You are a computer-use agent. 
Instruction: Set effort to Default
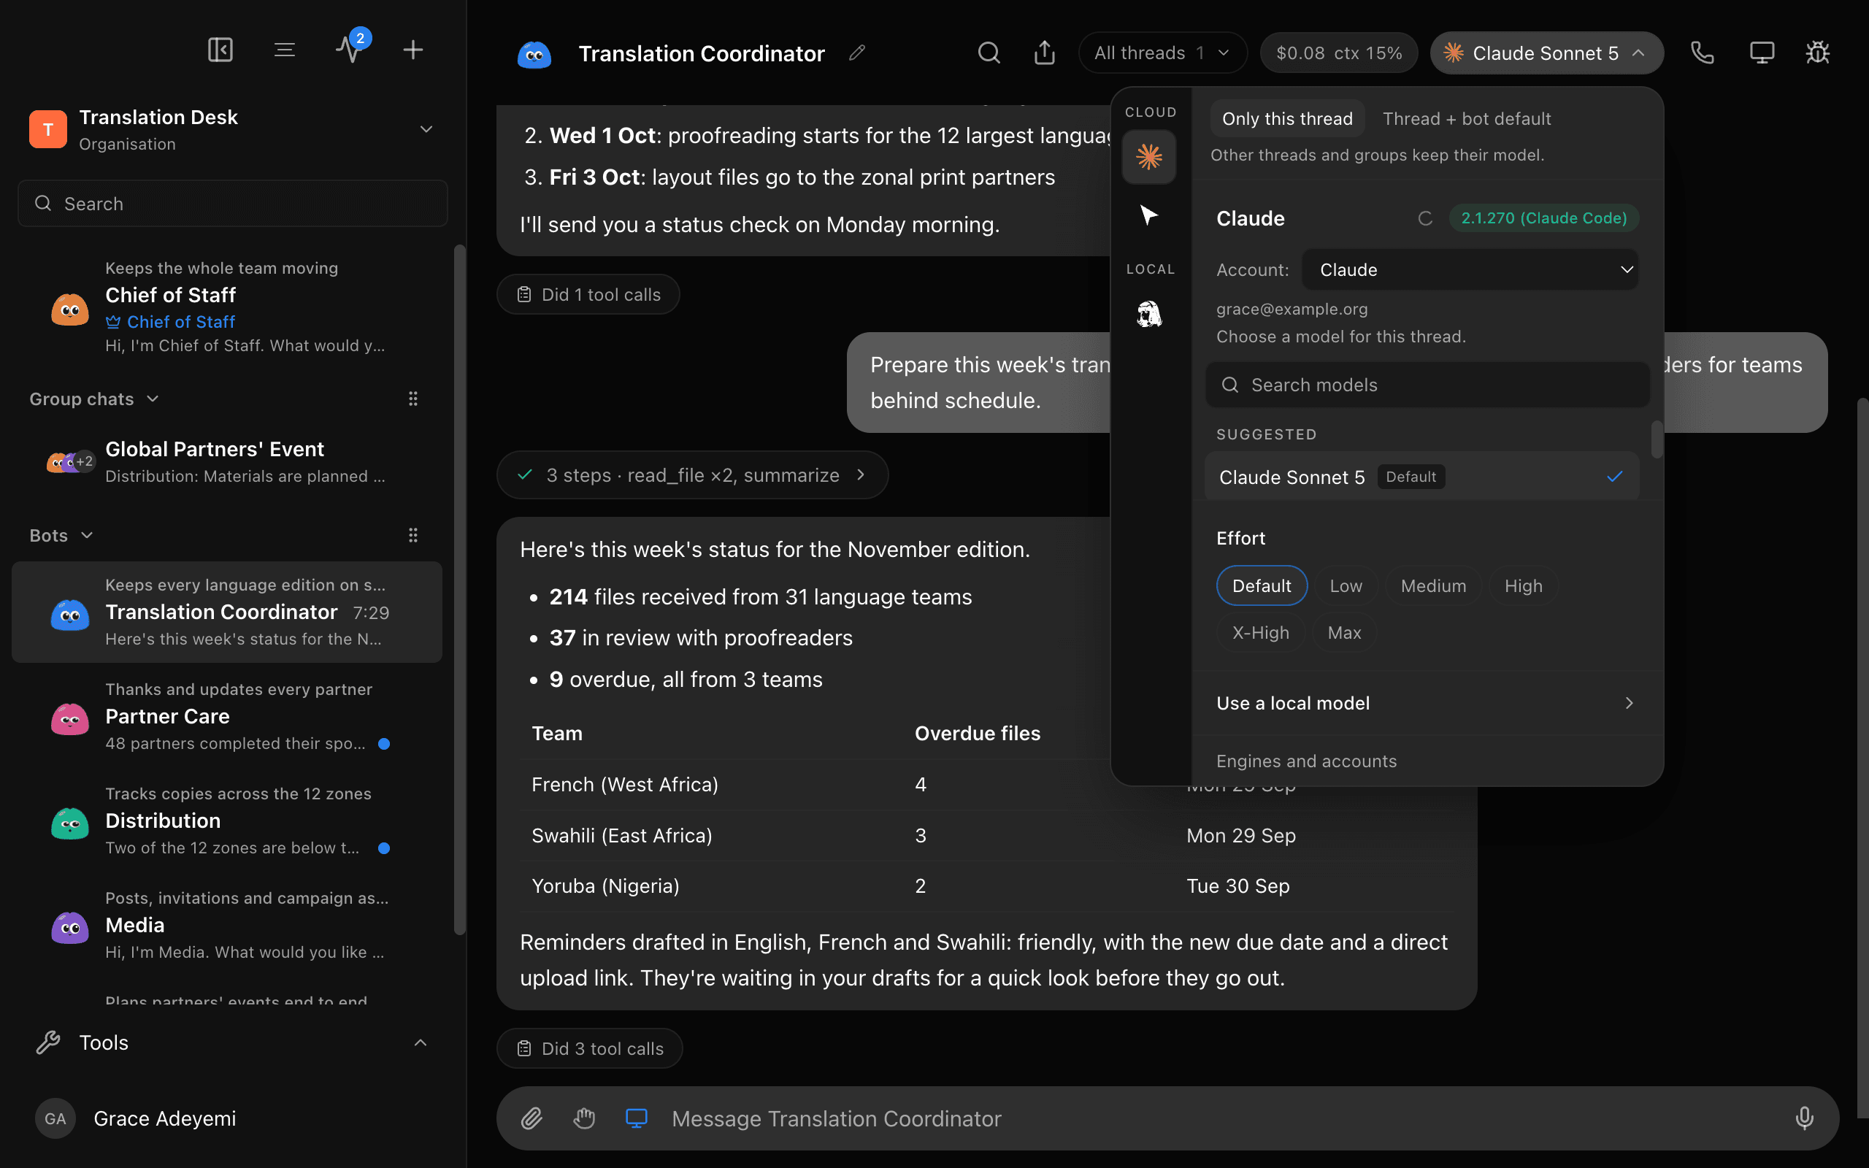[1261, 585]
